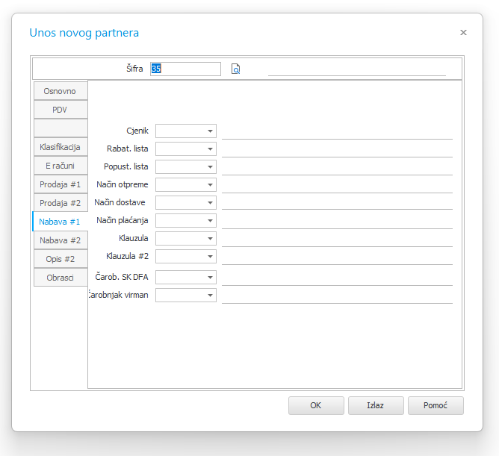Open the Klauzula #2 dropdown

(210, 257)
